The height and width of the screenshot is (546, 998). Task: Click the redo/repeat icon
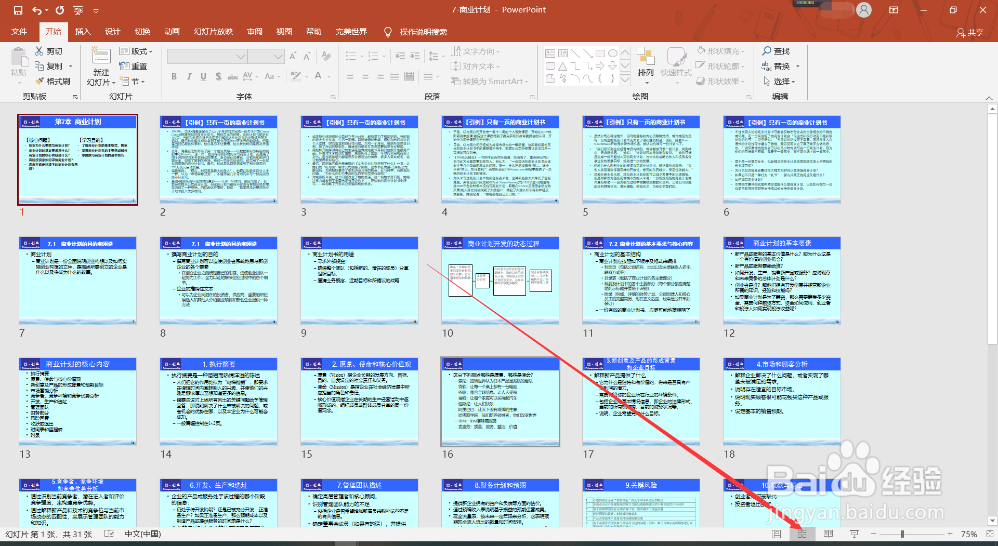tap(60, 10)
